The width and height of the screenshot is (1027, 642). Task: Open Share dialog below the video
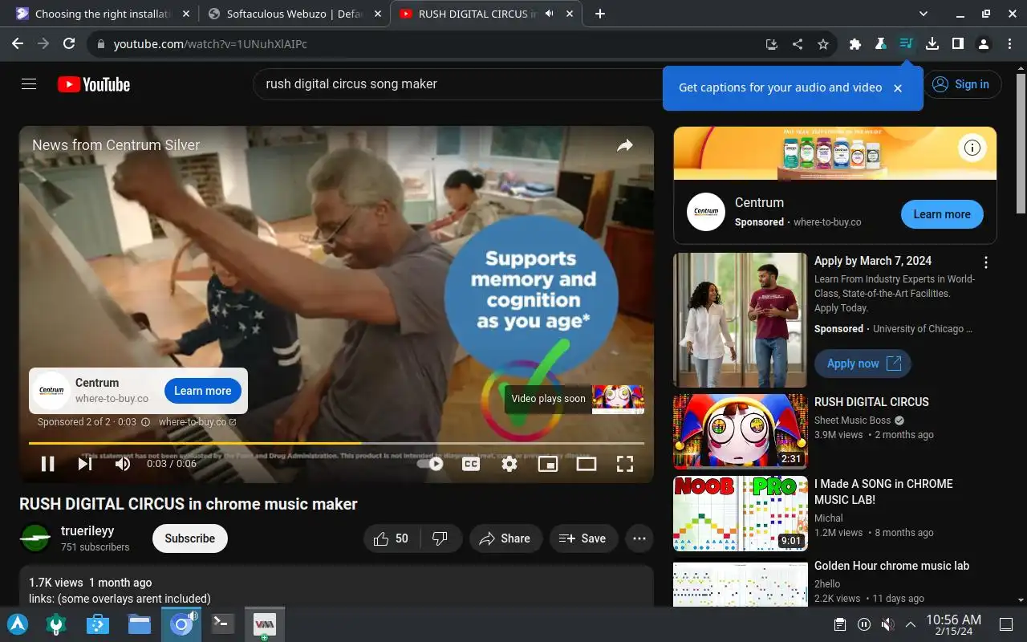point(505,538)
